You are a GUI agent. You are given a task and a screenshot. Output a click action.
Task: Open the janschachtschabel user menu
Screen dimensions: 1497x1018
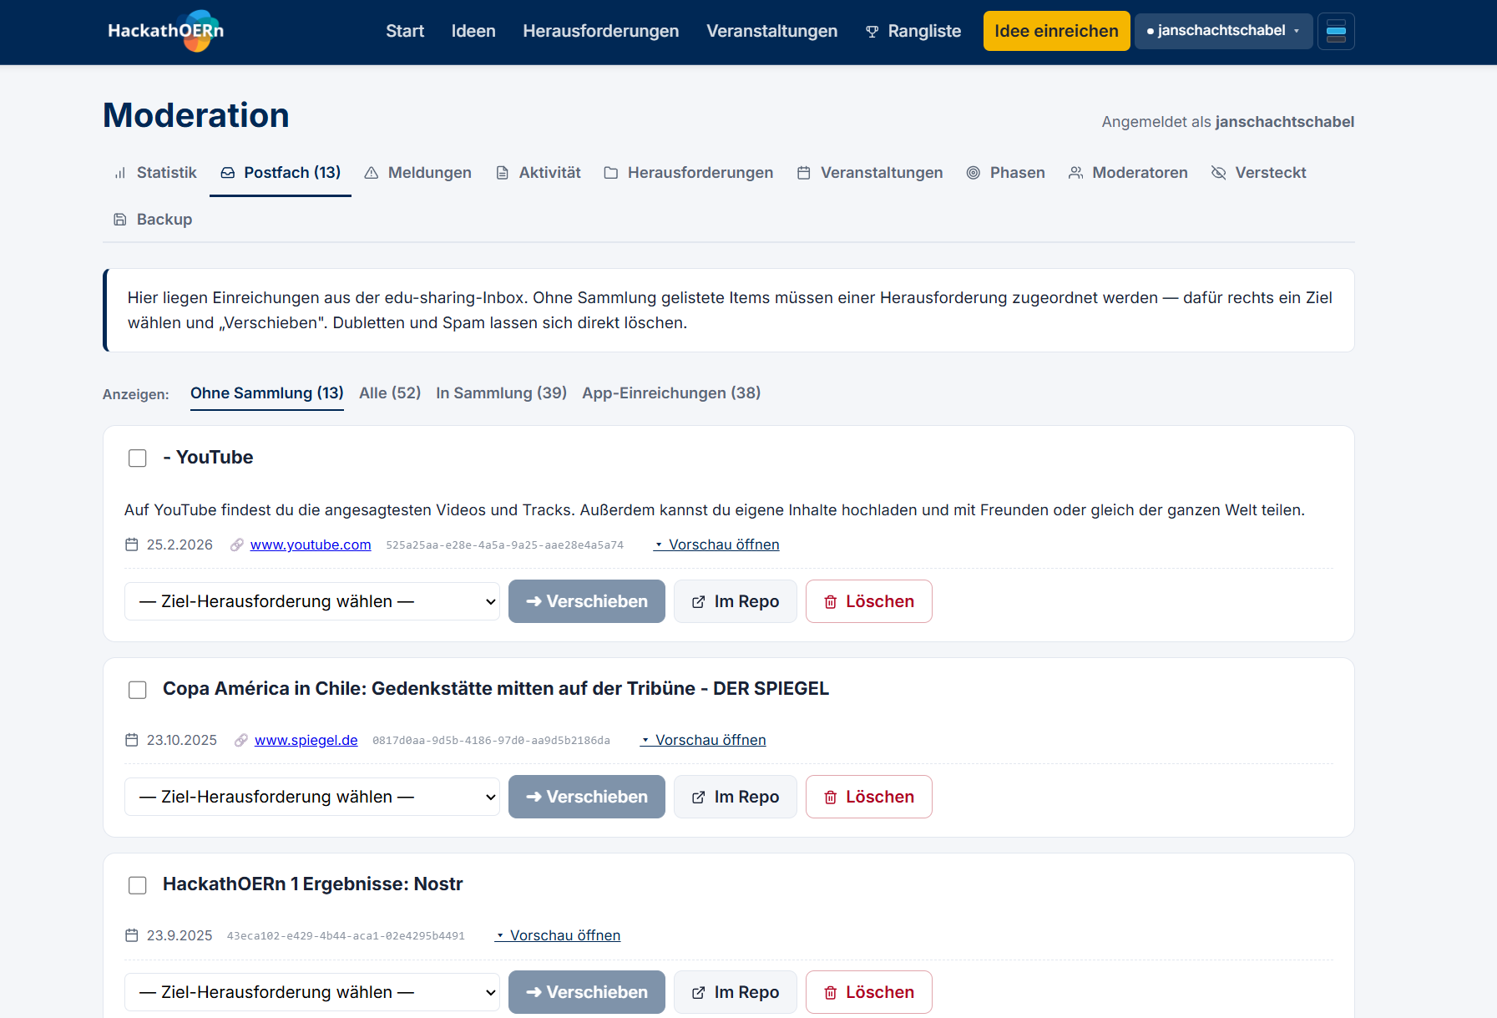click(x=1223, y=31)
